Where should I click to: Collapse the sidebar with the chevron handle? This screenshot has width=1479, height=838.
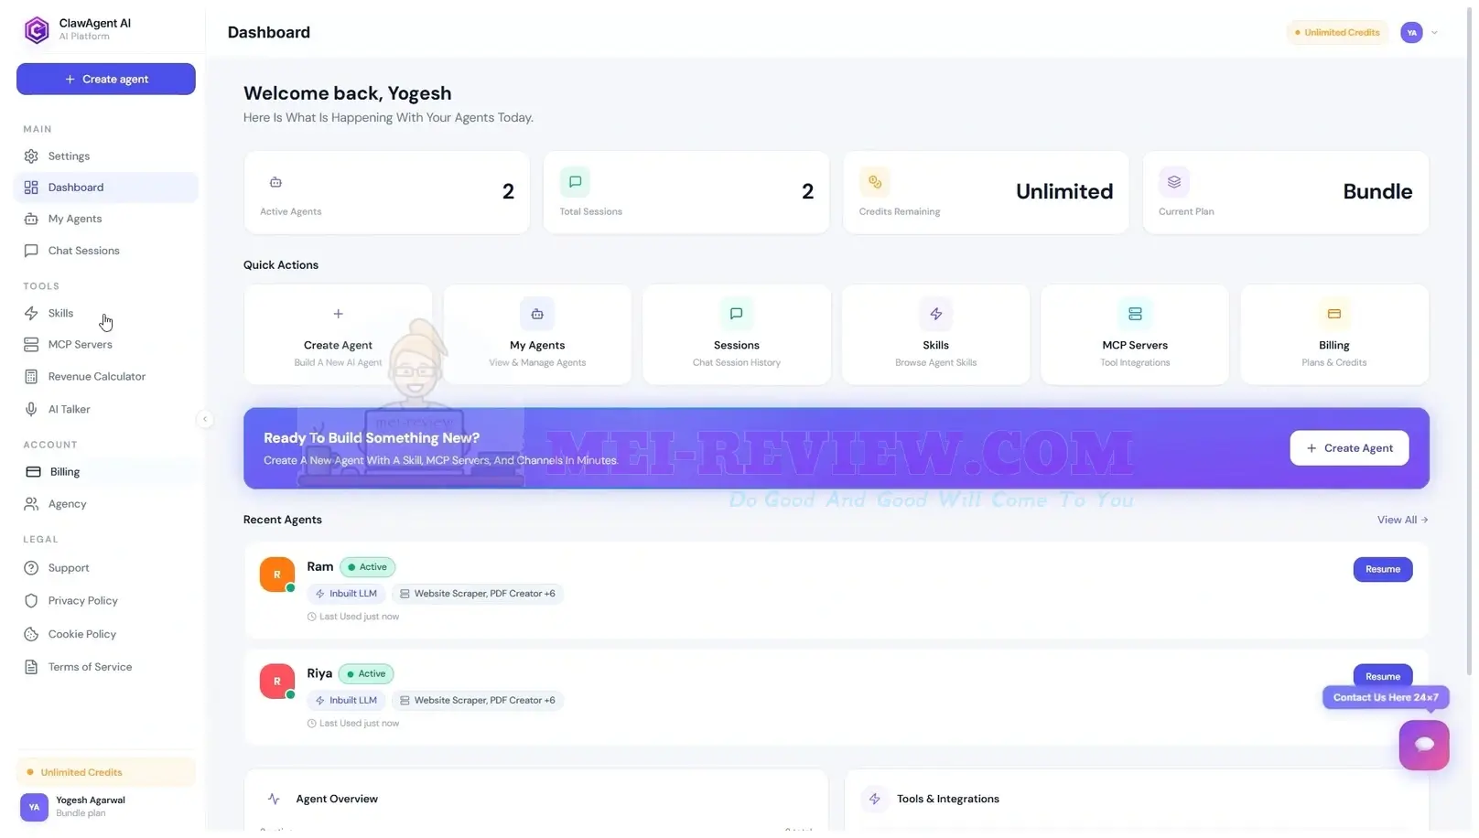[205, 419]
